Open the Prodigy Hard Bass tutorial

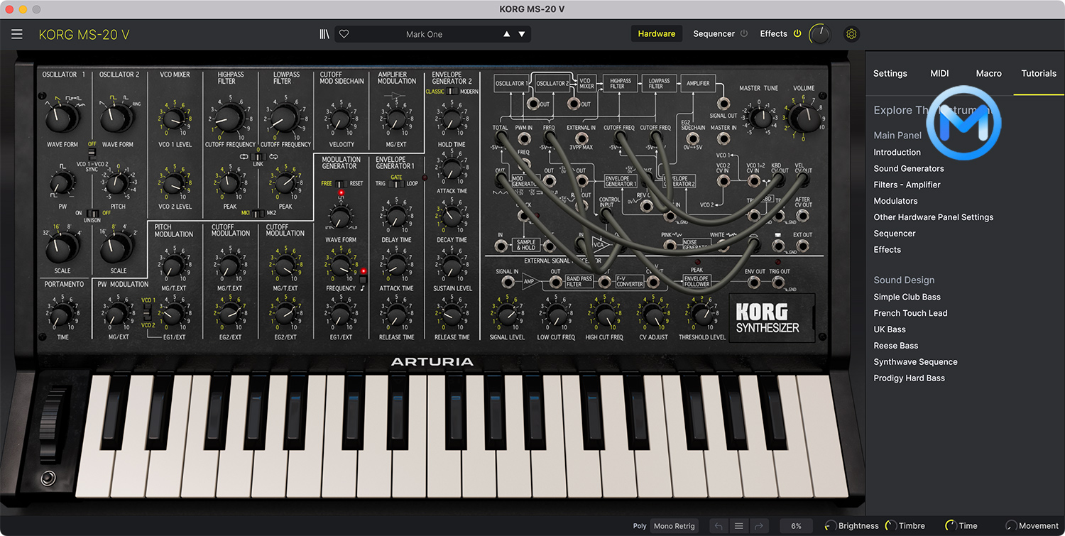point(909,378)
